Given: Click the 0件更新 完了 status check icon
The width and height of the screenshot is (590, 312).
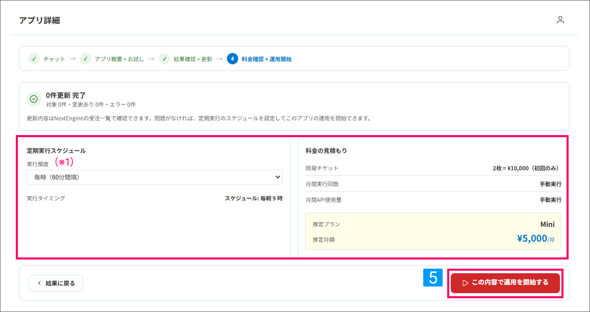Looking at the screenshot, I should [34, 99].
